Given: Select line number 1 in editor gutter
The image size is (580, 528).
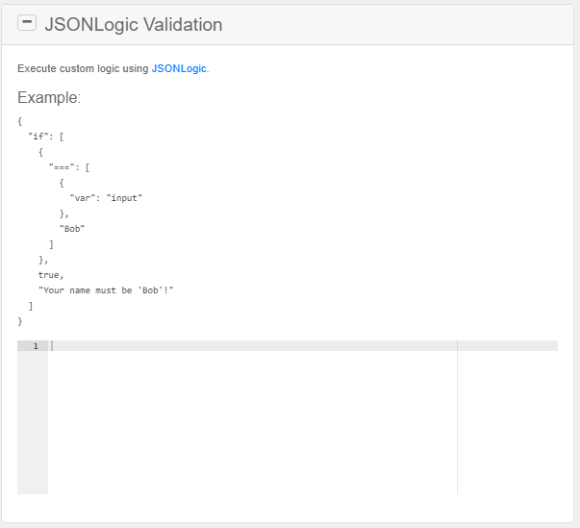Looking at the screenshot, I should [35, 345].
